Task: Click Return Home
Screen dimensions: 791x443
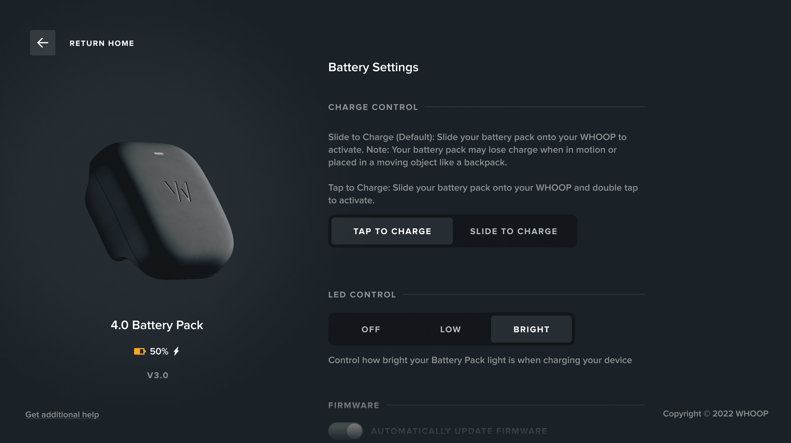Action: click(102, 43)
